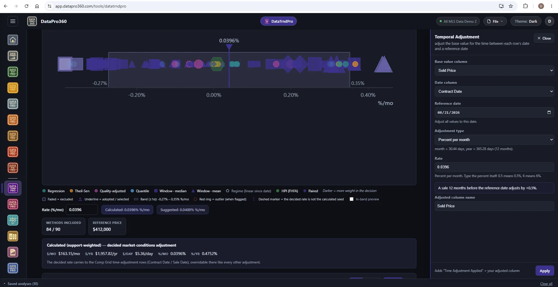Edit the Rate (%/mo) field below chart
558x287 pixels.
point(82,210)
